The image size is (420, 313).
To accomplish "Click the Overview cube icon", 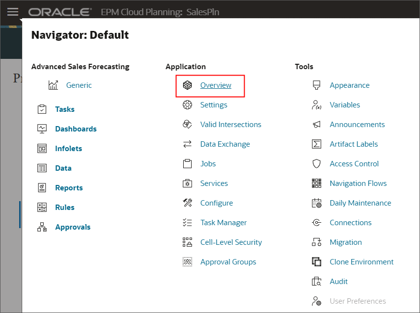I will (187, 85).
